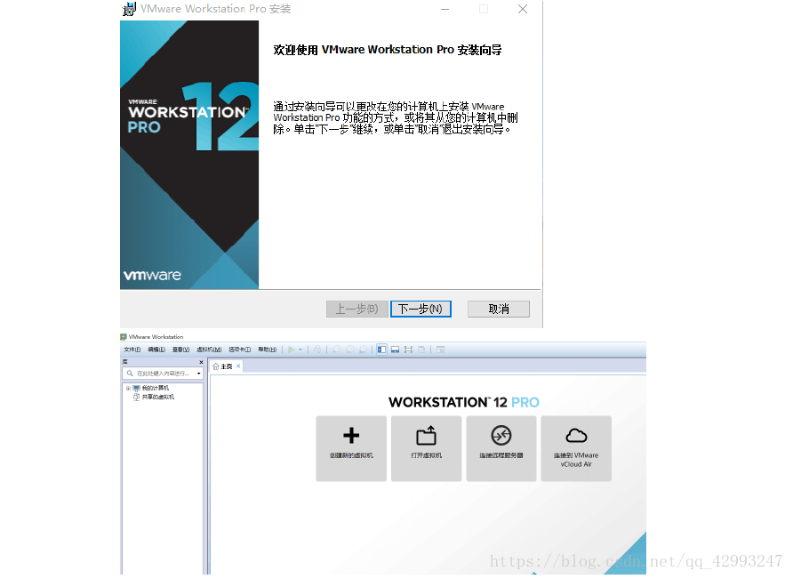Click the installer title bar icon
The image size is (793, 579).
click(130, 9)
